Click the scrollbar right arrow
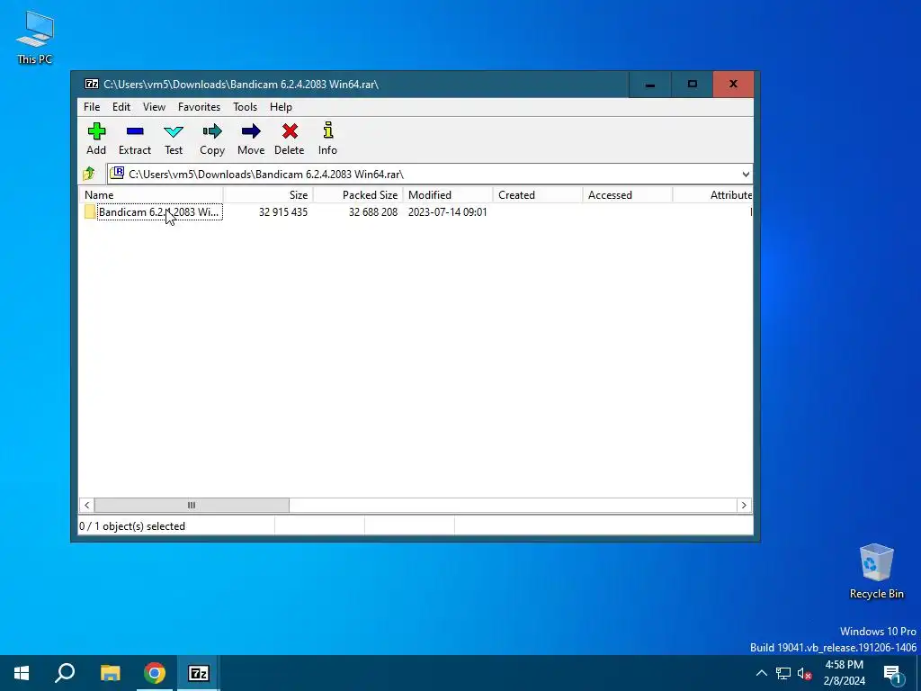Screen dimensions: 921x691 tap(744, 506)
